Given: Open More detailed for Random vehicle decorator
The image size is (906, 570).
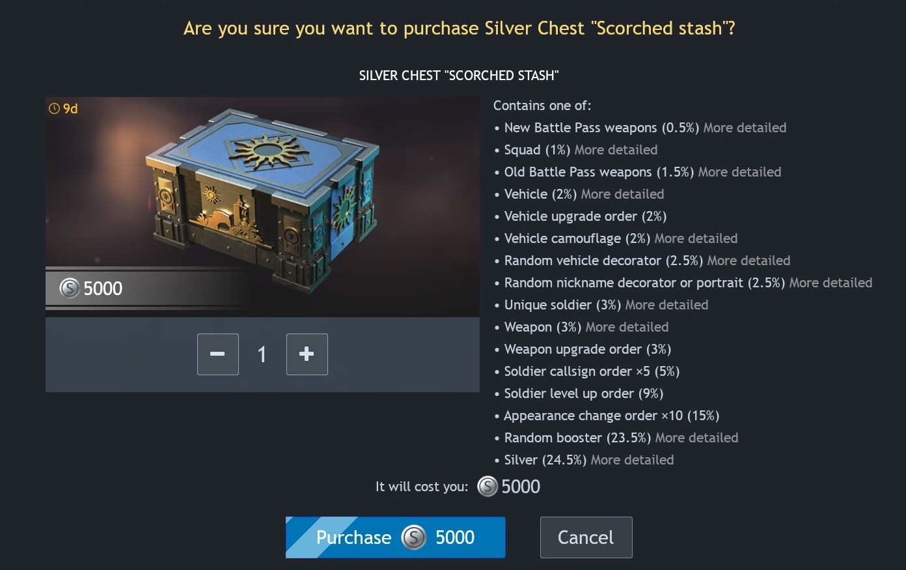Looking at the screenshot, I should point(748,261).
